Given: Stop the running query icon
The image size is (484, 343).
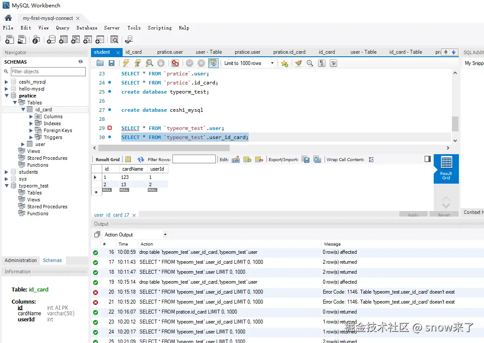Looking at the screenshot, I should click(x=161, y=63).
